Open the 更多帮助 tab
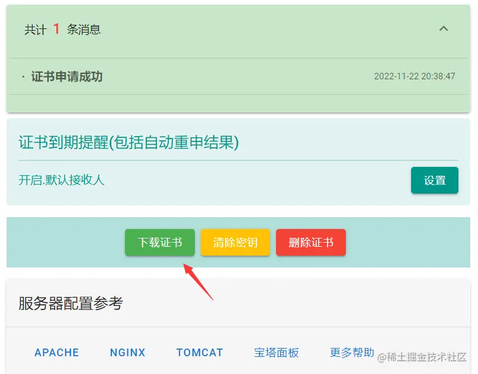Screen dimensions: 478x374 (x=352, y=353)
